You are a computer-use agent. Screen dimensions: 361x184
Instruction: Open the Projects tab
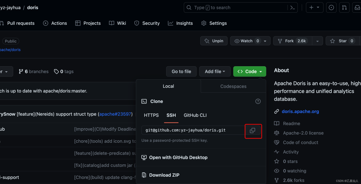(88, 23)
